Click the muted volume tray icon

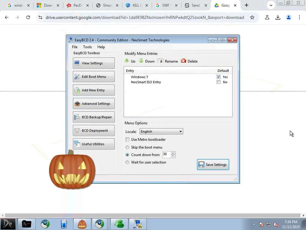(276, 225)
